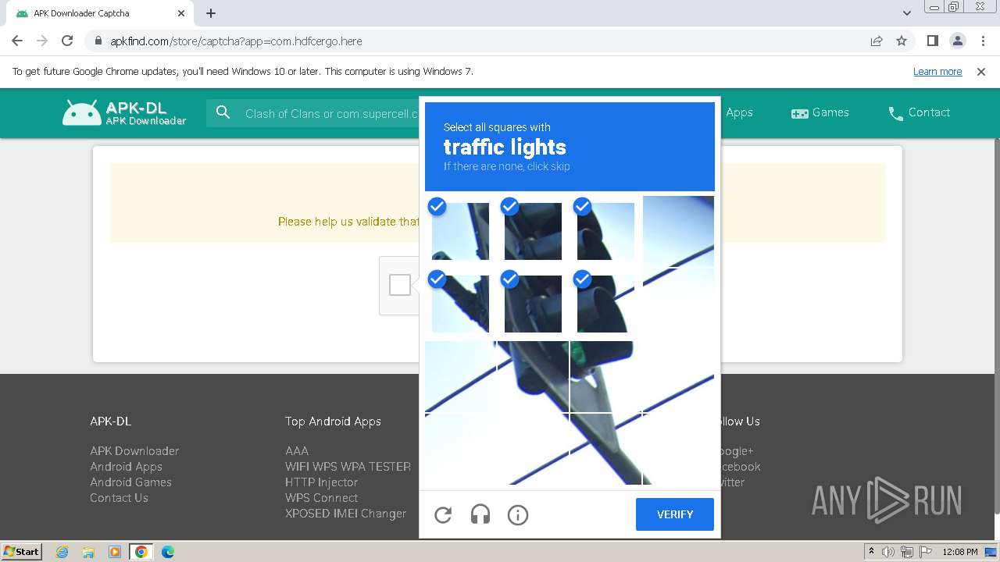Deselect second-row third captcha tile
1000x562 pixels.
click(x=605, y=304)
